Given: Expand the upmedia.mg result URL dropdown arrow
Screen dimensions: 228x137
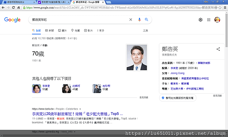Looking at the screenshot, I should (x=75, y=132).
